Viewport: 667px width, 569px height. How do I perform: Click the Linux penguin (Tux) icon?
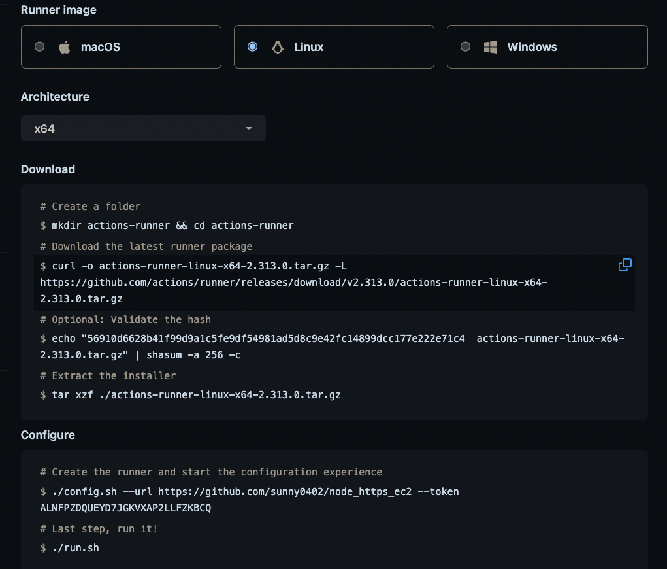tap(277, 46)
